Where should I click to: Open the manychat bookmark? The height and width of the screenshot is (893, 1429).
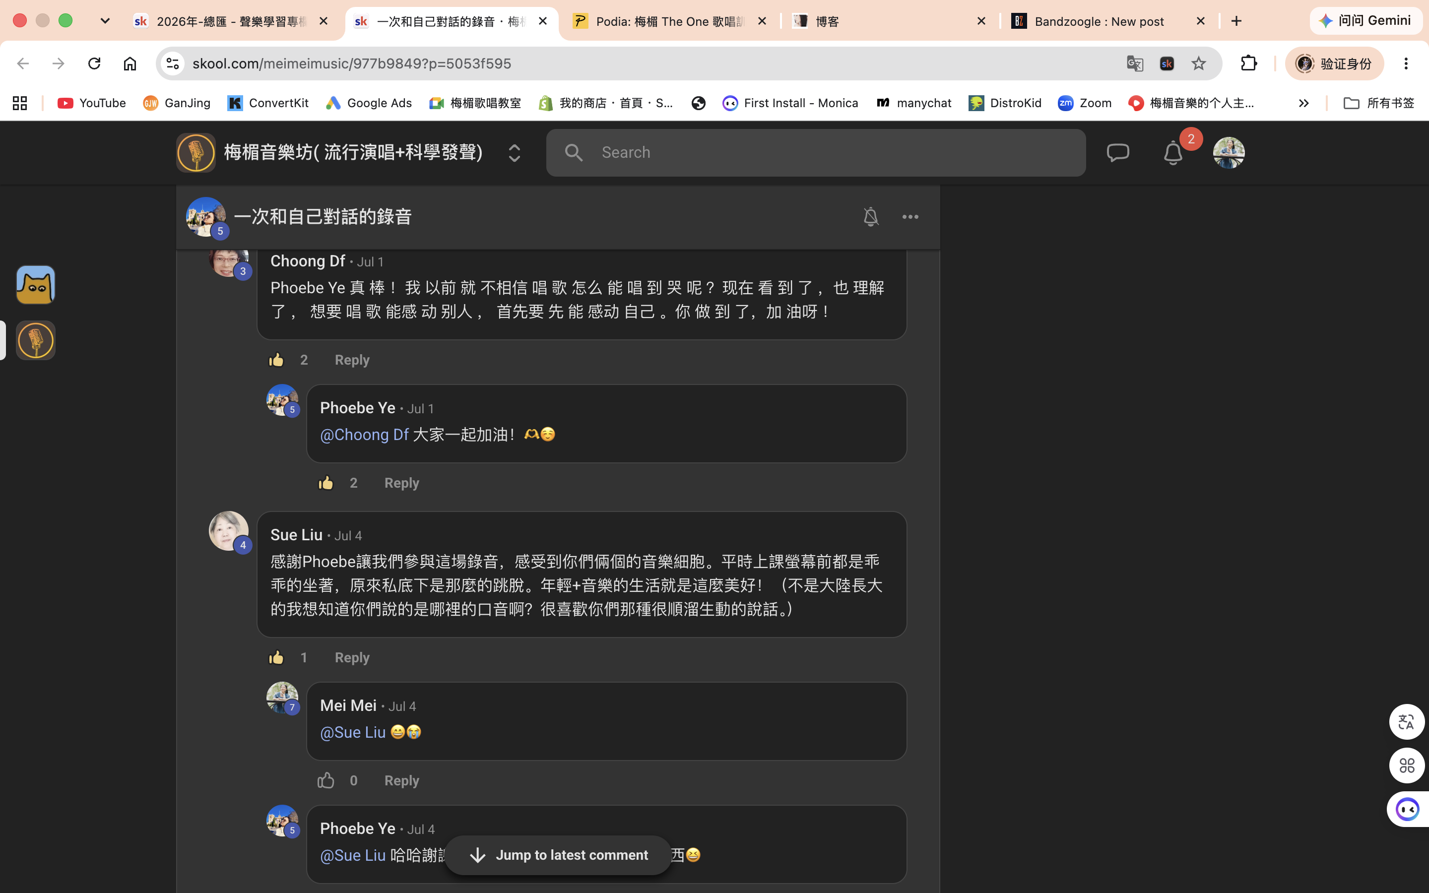point(913,103)
